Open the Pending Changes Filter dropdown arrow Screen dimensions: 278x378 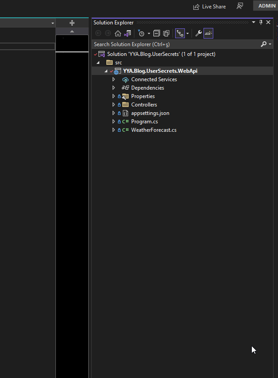[x=149, y=34]
